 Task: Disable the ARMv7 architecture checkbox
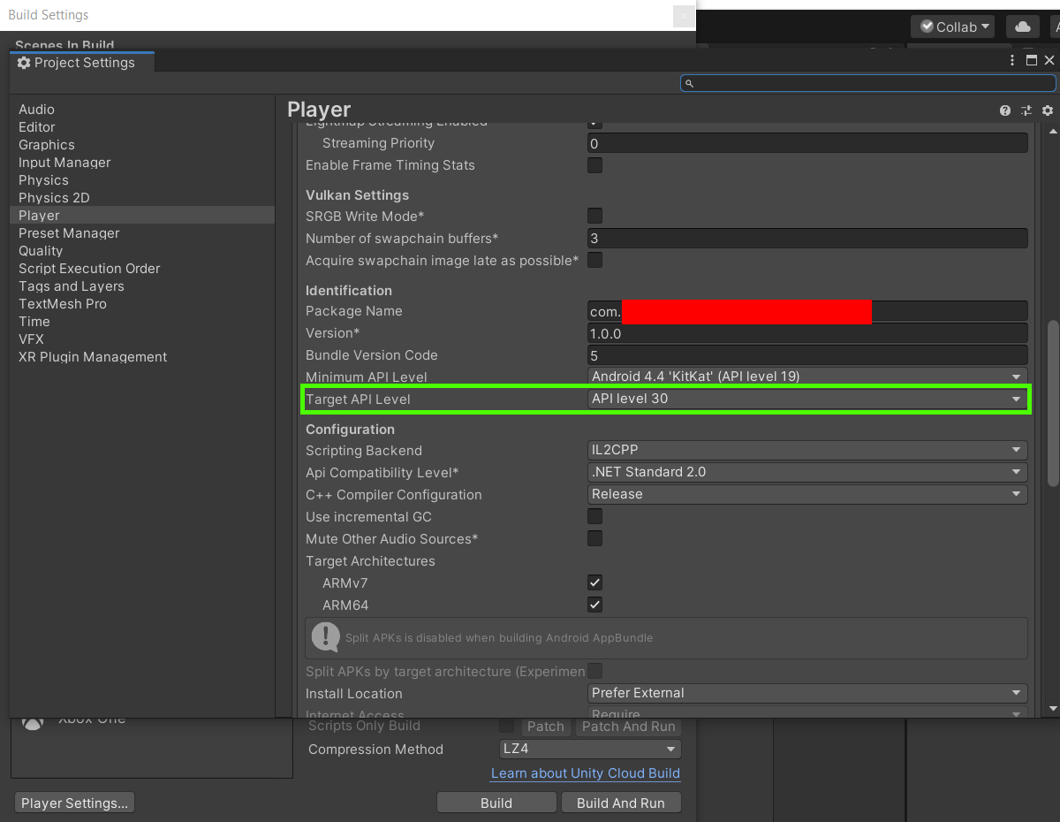(x=595, y=582)
